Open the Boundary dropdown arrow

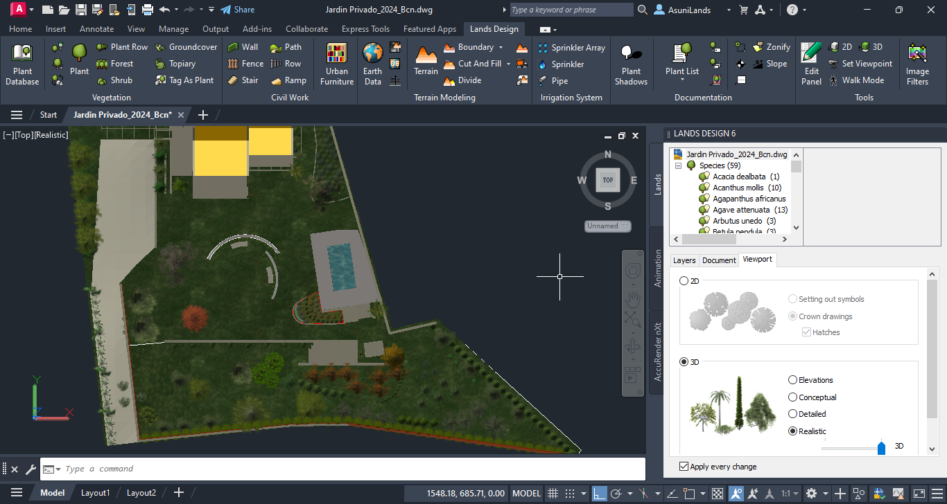click(500, 47)
